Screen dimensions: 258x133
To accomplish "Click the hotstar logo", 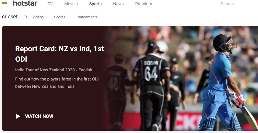I will 25,4.
